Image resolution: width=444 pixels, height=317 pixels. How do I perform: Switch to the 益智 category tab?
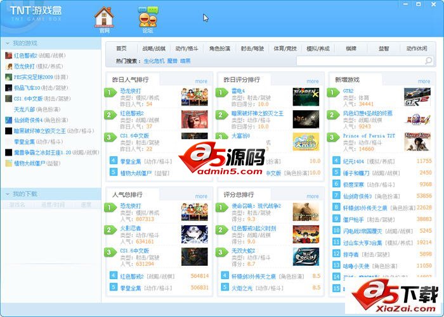point(384,49)
